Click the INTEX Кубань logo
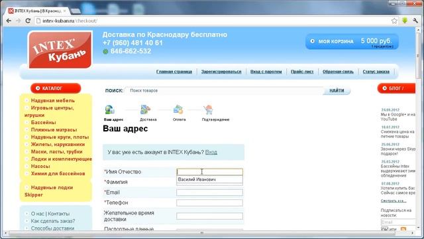The image size is (424, 239). pyautogui.click(x=60, y=50)
